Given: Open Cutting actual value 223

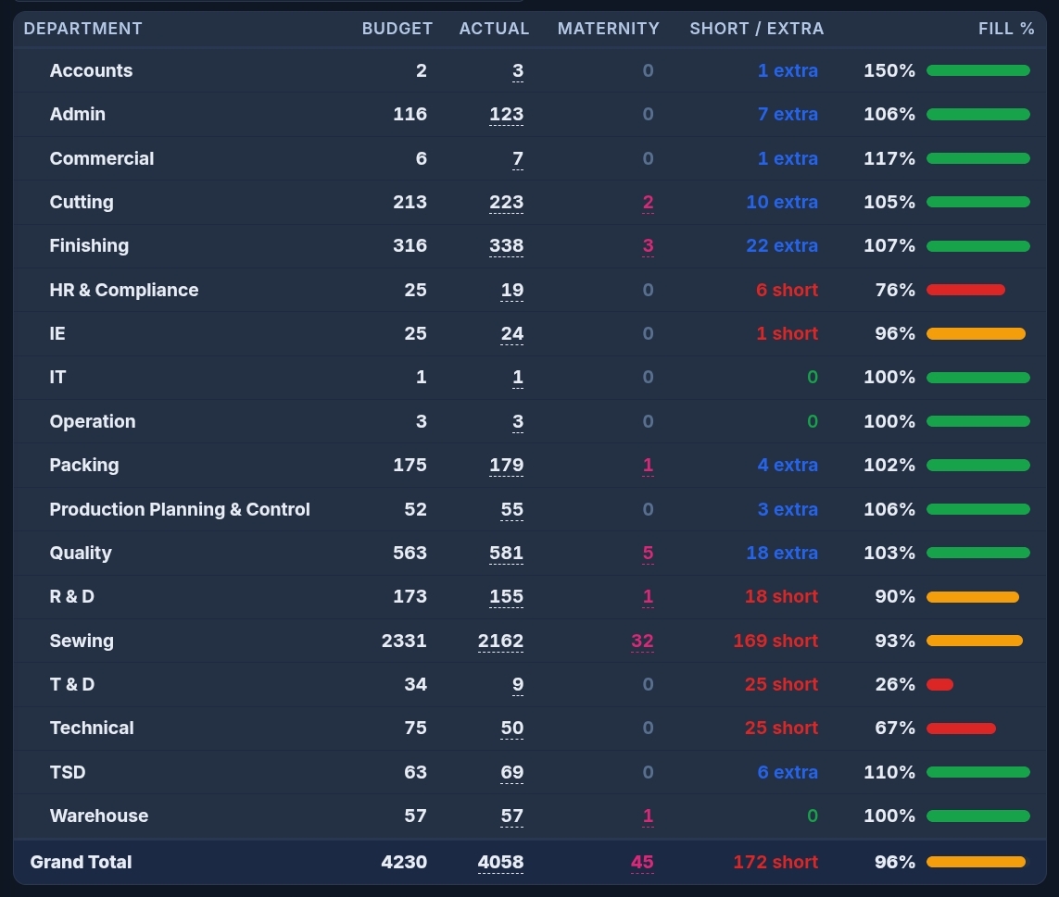Looking at the screenshot, I should pos(507,203).
